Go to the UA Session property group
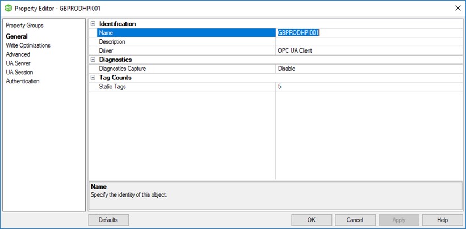This screenshot has width=466, height=229. [19, 73]
